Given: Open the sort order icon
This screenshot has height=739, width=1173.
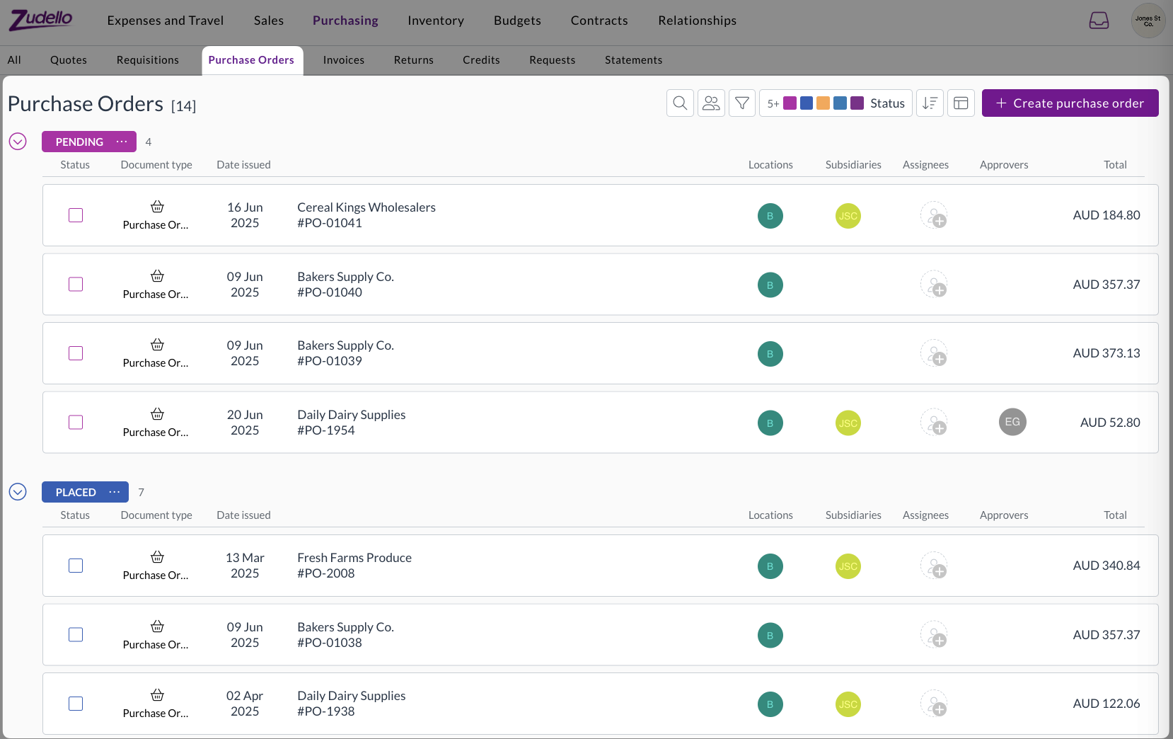Looking at the screenshot, I should click(930, 103).
